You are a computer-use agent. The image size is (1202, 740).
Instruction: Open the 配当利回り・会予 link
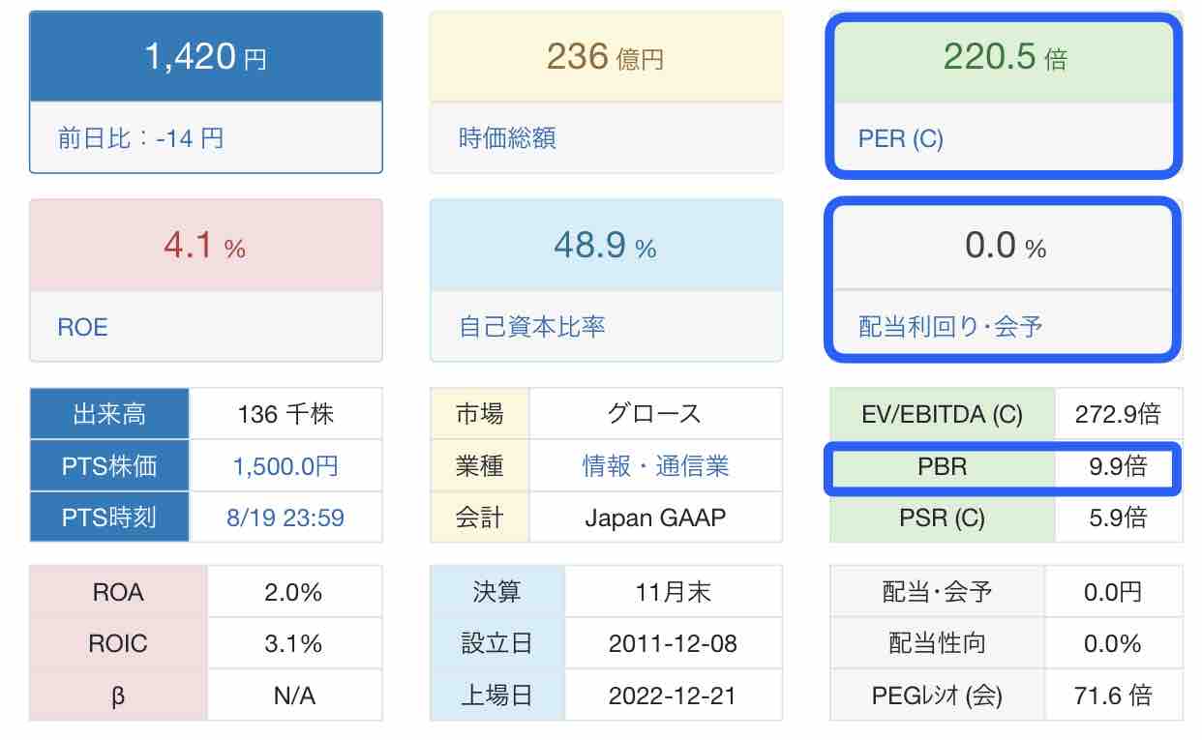(950, 327)
